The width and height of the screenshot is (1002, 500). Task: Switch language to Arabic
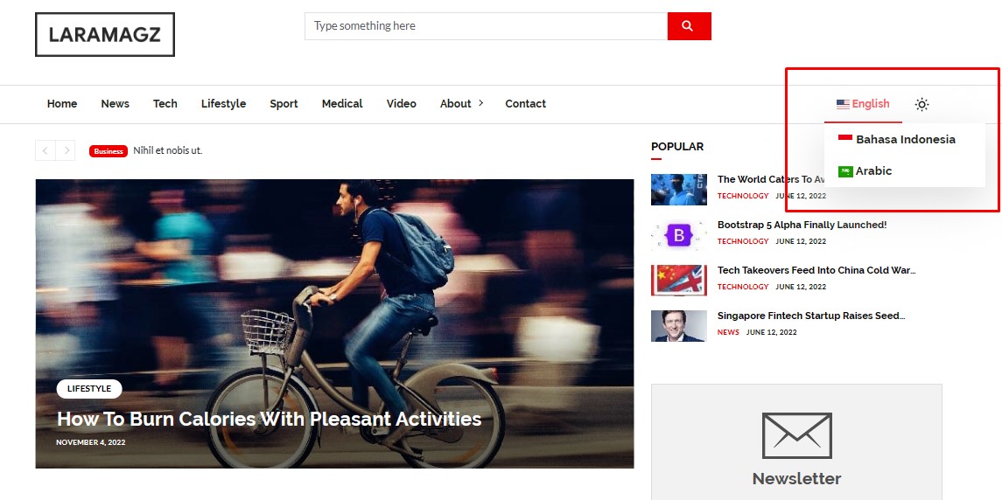[x=872, y=170]
